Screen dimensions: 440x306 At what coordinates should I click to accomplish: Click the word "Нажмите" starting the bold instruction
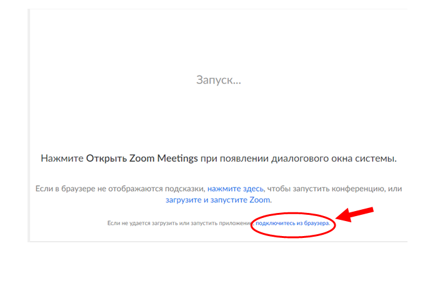(62, 159)
